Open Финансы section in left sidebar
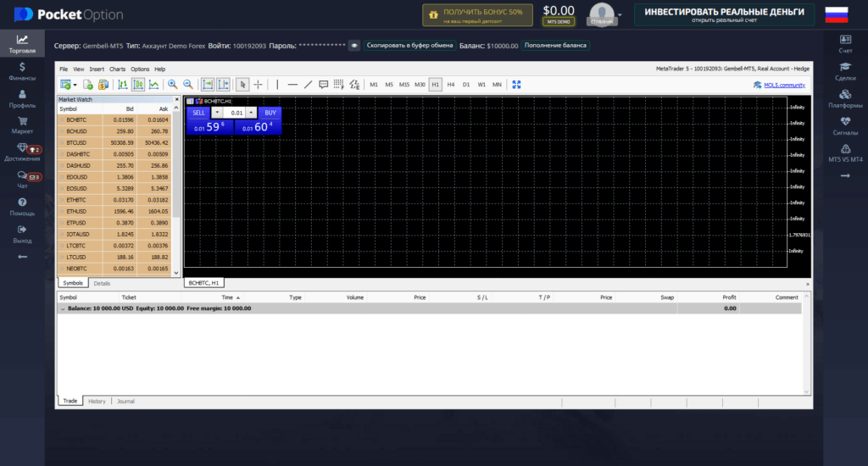 [22, 71]
